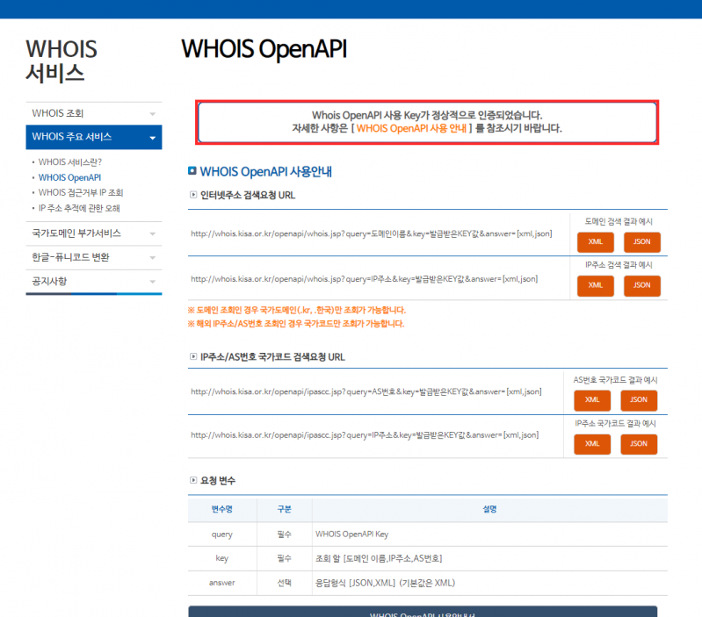Expand 한글-퓨니코드 변환 menu
This screenshot has width=702, height=617.
pyautogui.click(x=152, y=258)
